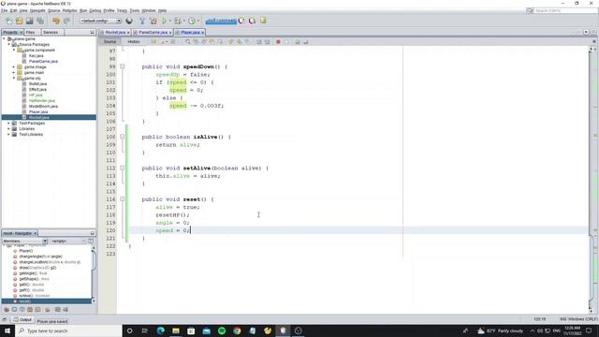Switch to the Files panel tab
The image size is (599, 337).
(x=31, y=33)
